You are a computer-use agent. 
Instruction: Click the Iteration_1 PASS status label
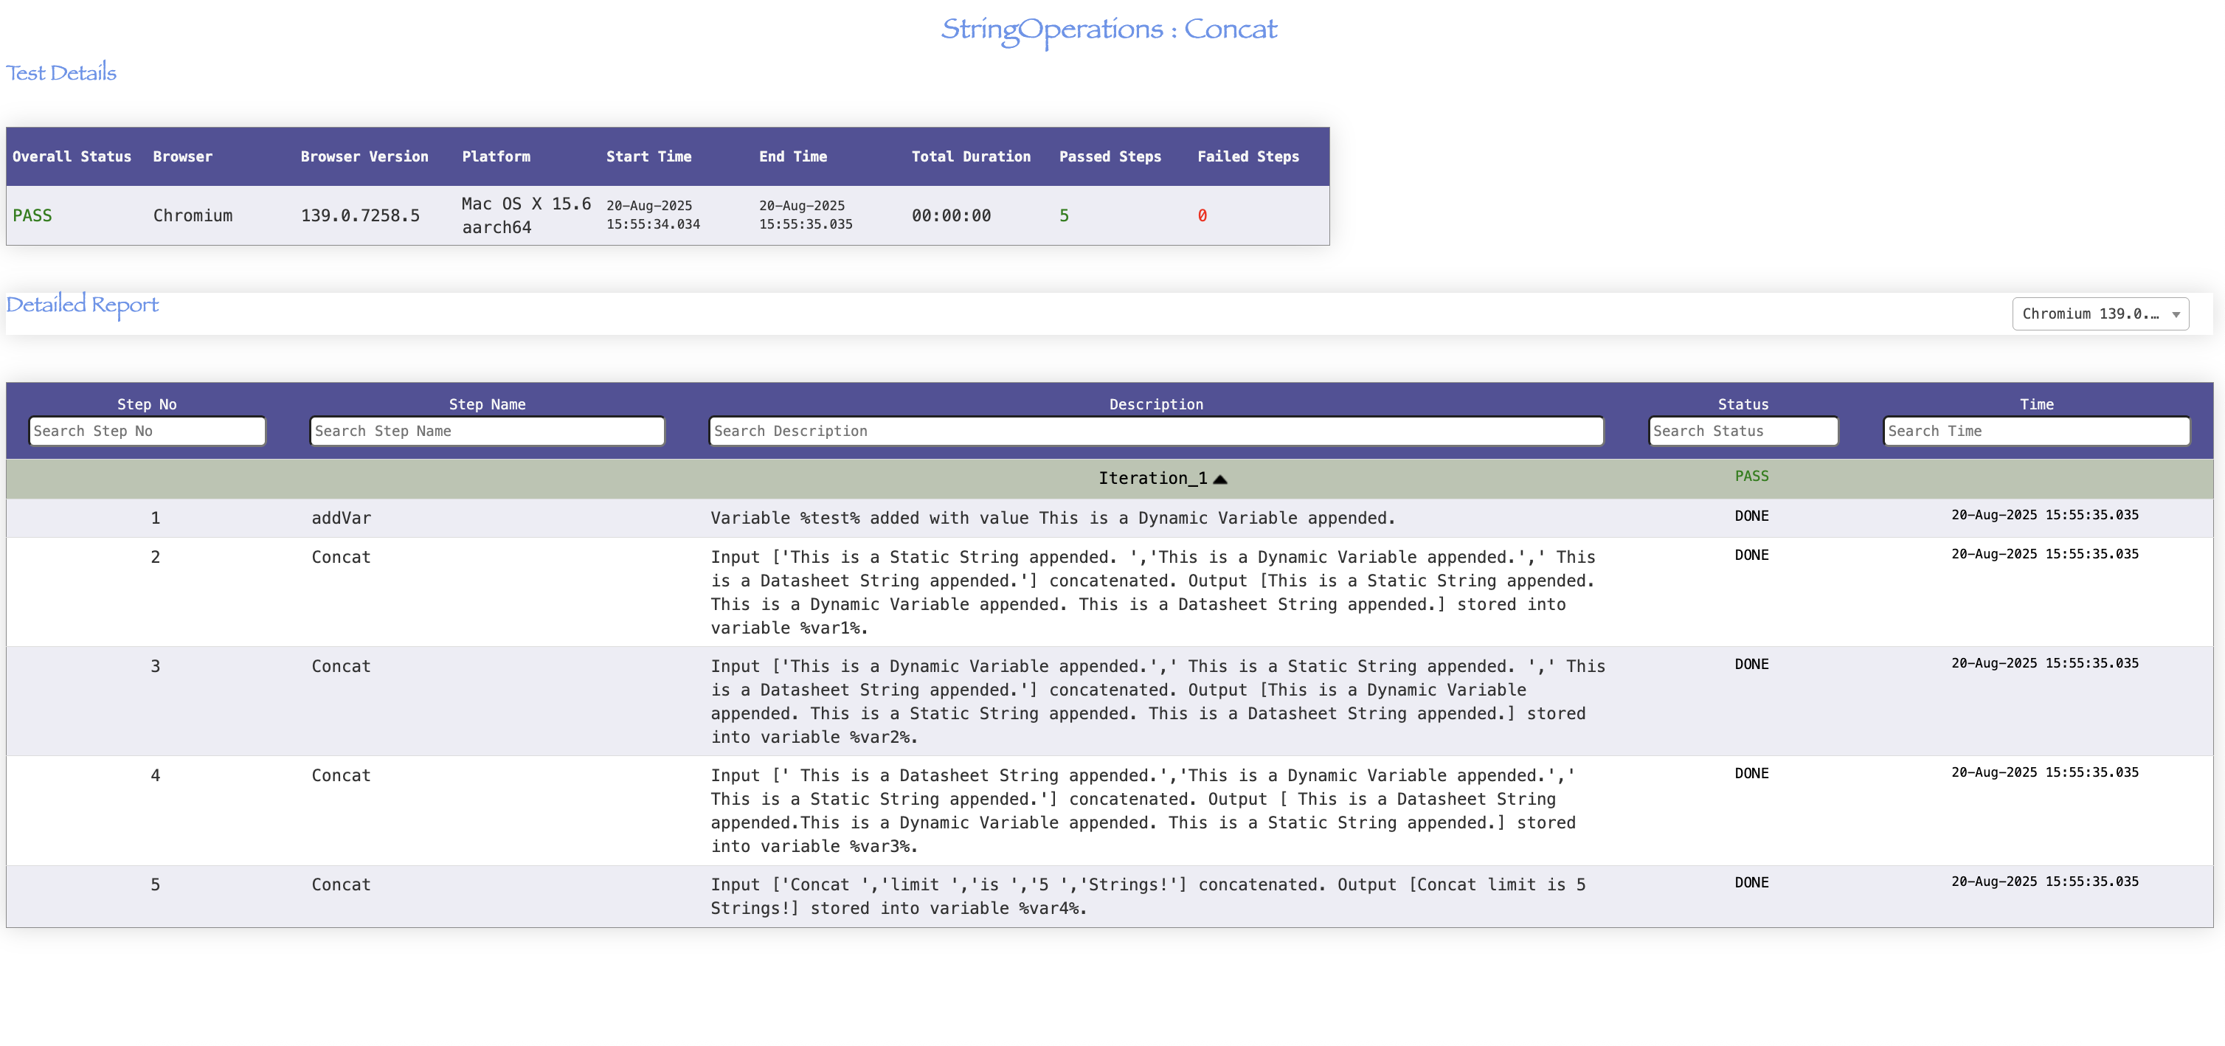pyautogui.click(x=1751, y=476)
